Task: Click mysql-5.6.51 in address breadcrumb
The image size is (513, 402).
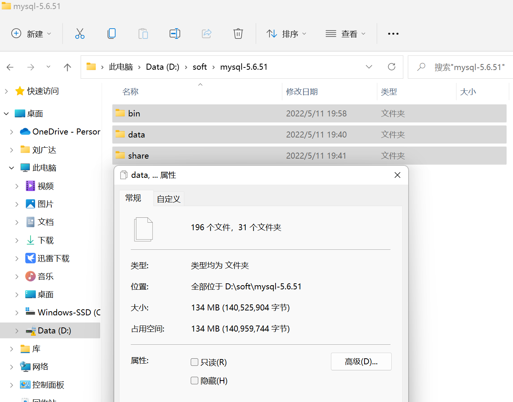Action: [244, 67]
